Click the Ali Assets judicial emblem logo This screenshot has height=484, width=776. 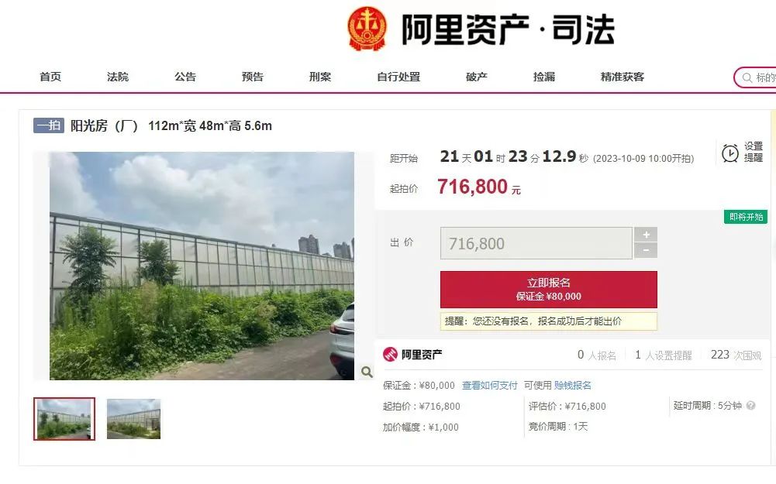[x=367, y=29]
